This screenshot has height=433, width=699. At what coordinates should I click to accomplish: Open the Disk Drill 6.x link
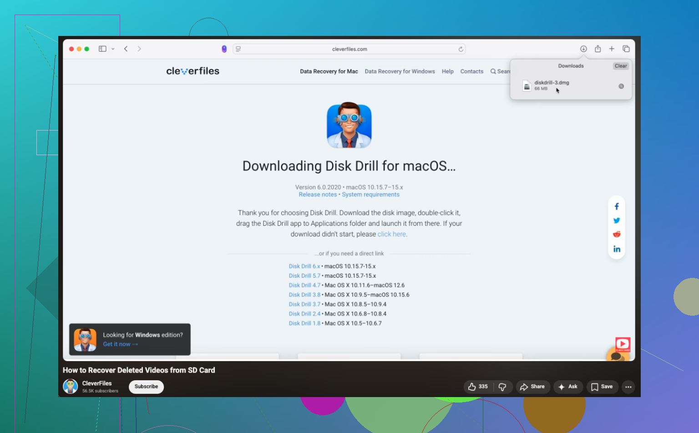pyautogui.click(x=304, y=267)
